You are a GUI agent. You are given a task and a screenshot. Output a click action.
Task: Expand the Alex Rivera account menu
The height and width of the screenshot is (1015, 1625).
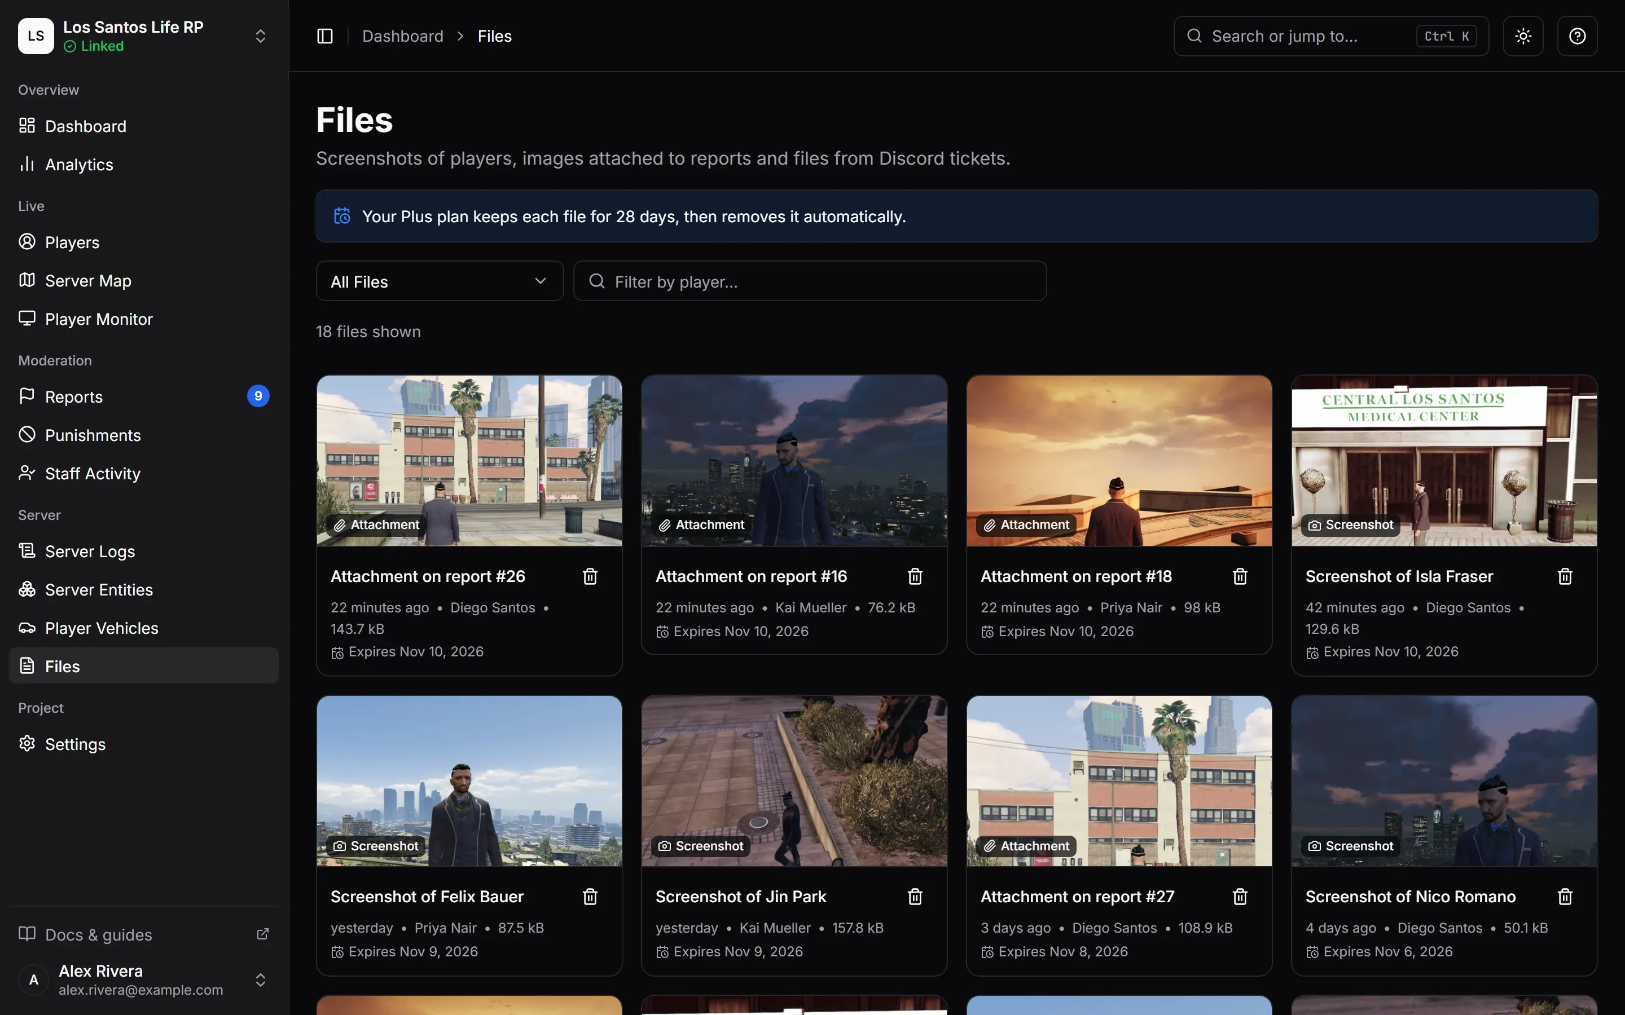[261, 980]
